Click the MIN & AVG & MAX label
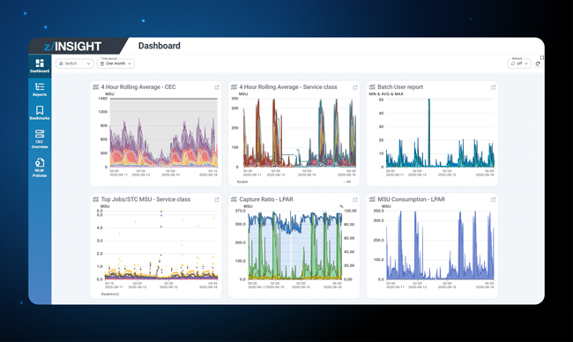Image resolution: width=573 pixels, height=342 pixels. [386, 94]
